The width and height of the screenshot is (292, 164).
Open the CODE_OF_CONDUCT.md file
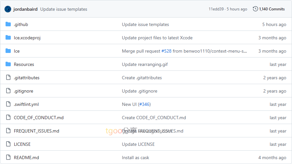38,118
